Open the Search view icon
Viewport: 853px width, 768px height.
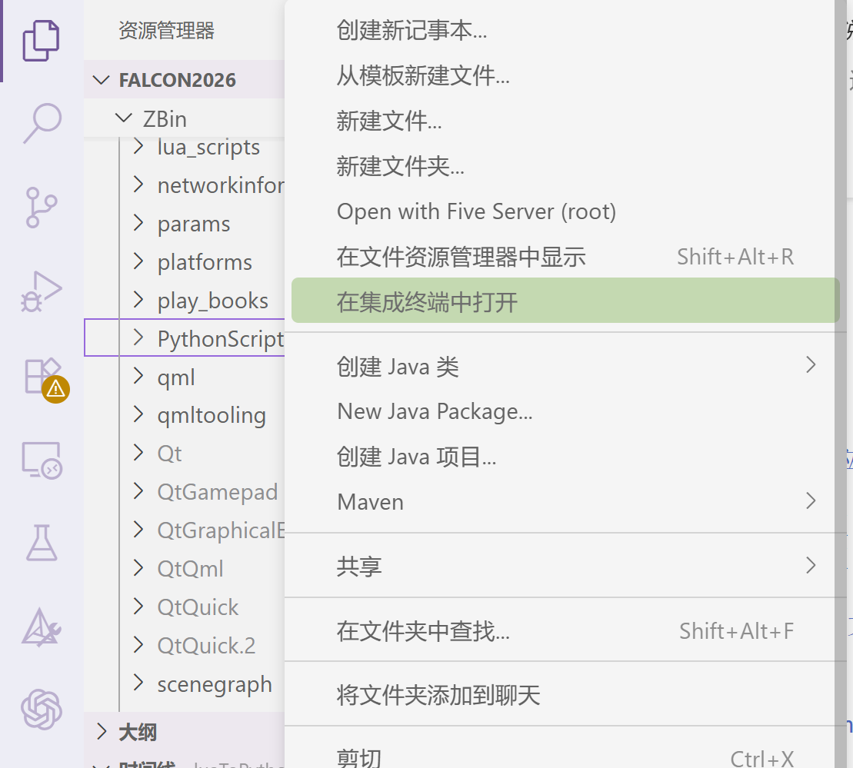42,124
